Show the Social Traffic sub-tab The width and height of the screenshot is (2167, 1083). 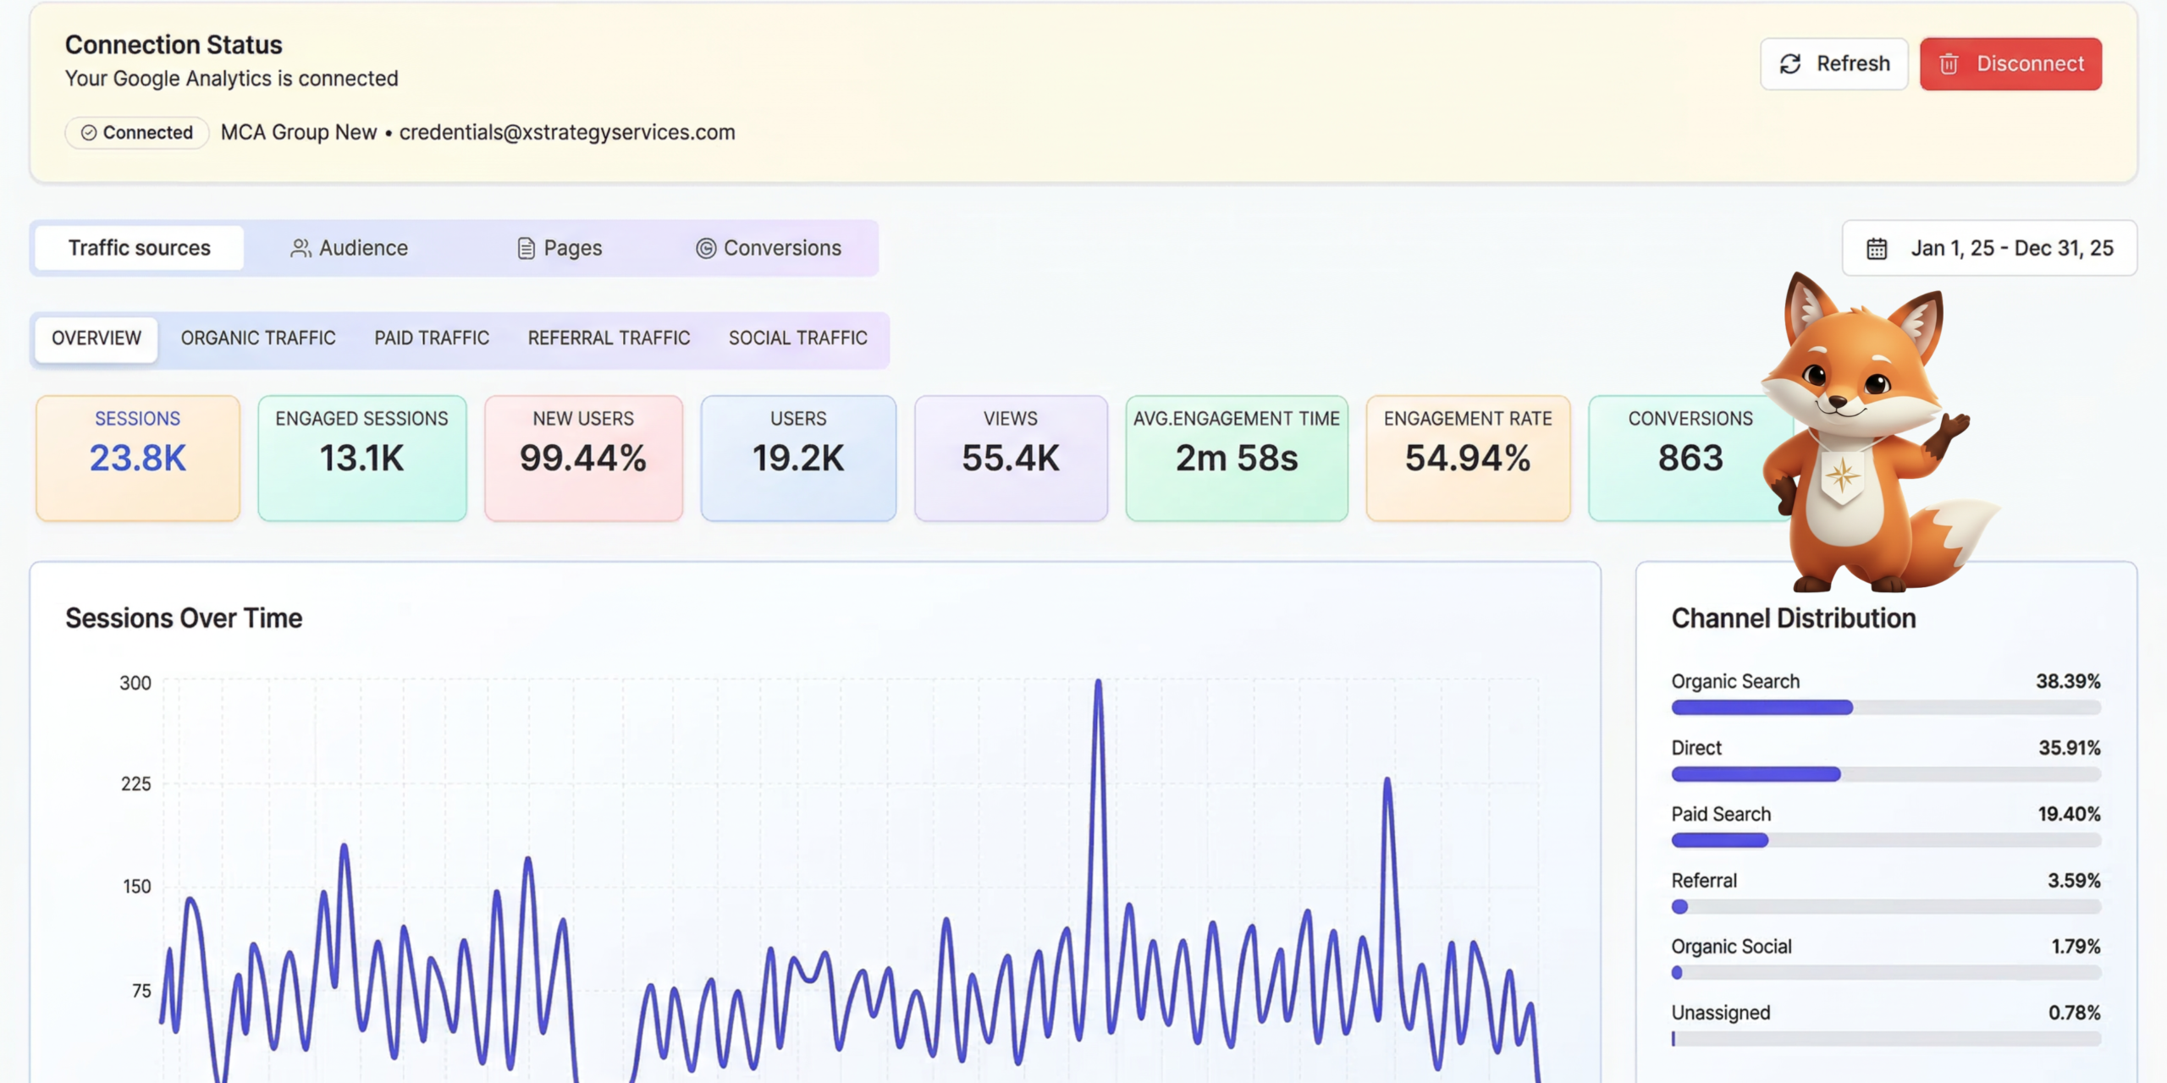(x=798, y=338)
